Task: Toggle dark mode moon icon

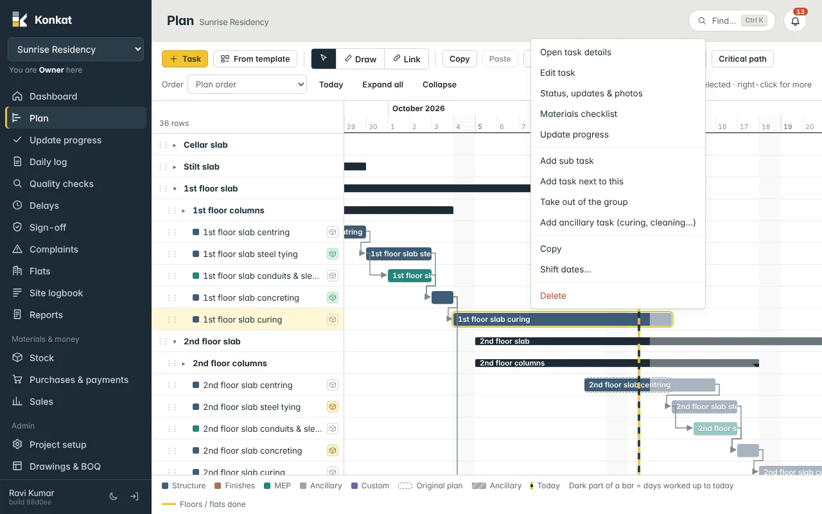Action: click(x=114, y=496)
